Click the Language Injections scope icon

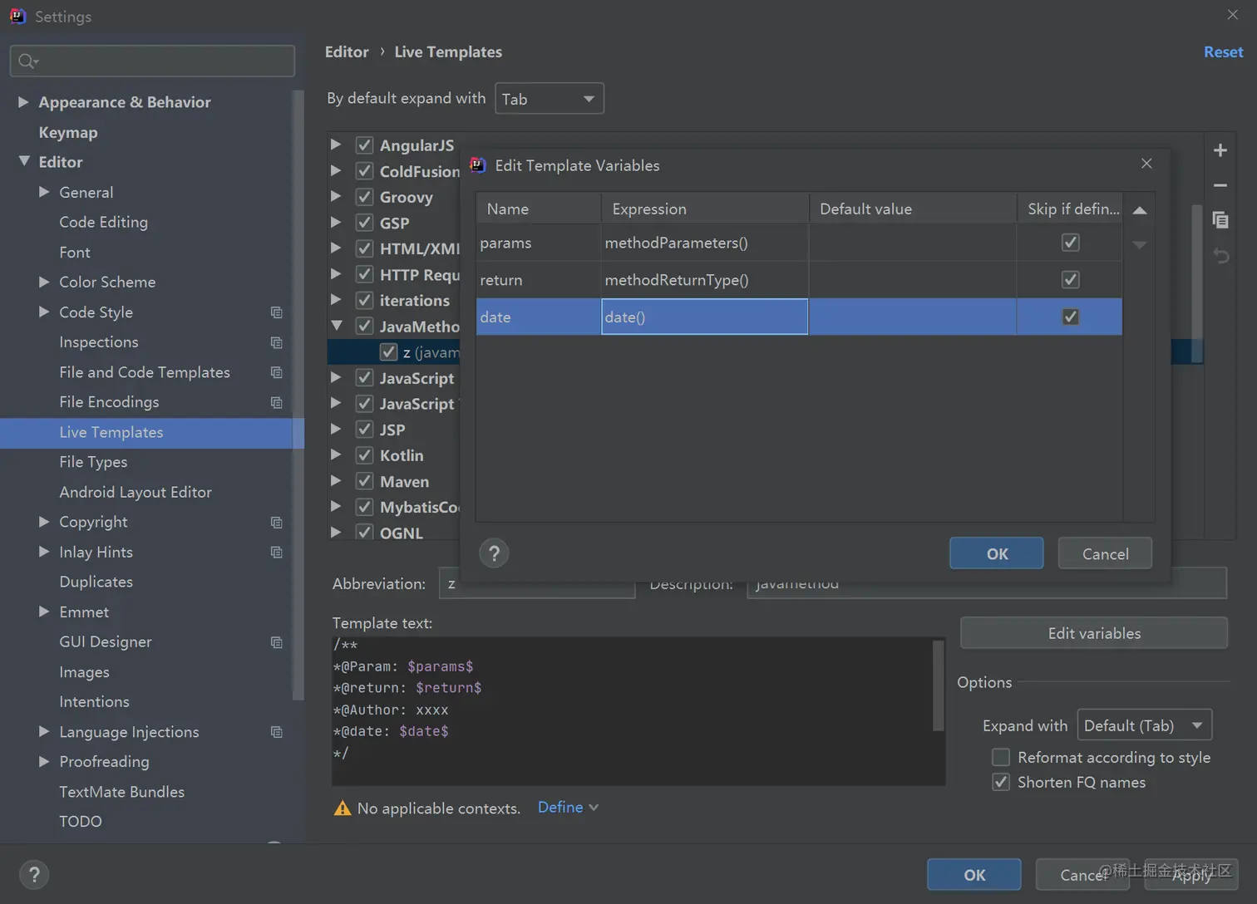tap(277, 732)
